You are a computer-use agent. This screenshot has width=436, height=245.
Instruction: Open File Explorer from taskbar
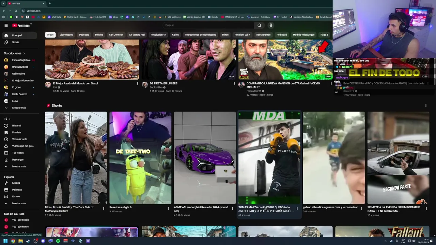(x=20, y=241)
